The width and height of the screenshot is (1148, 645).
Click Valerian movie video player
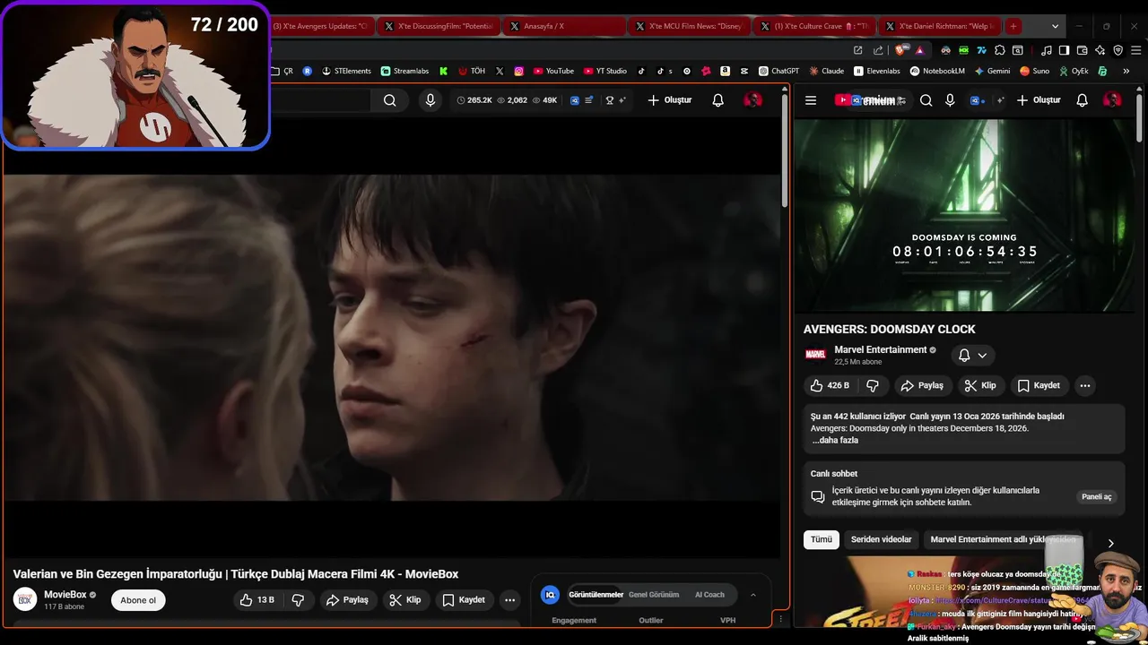(x=391, y=338)
